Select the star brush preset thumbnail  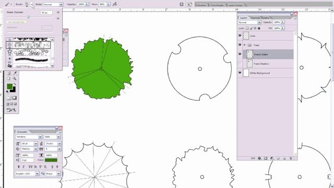9,52
